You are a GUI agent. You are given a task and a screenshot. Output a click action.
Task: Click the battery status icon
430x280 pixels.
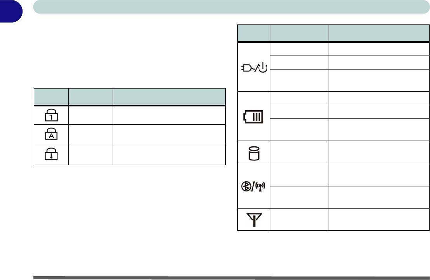coord(254,116)
